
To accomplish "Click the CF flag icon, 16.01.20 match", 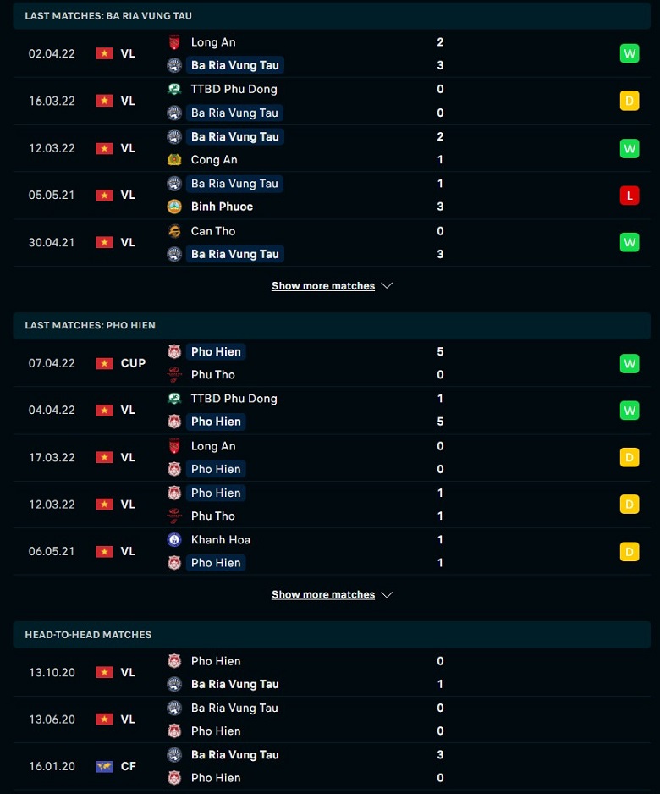I will coord(104,767).
